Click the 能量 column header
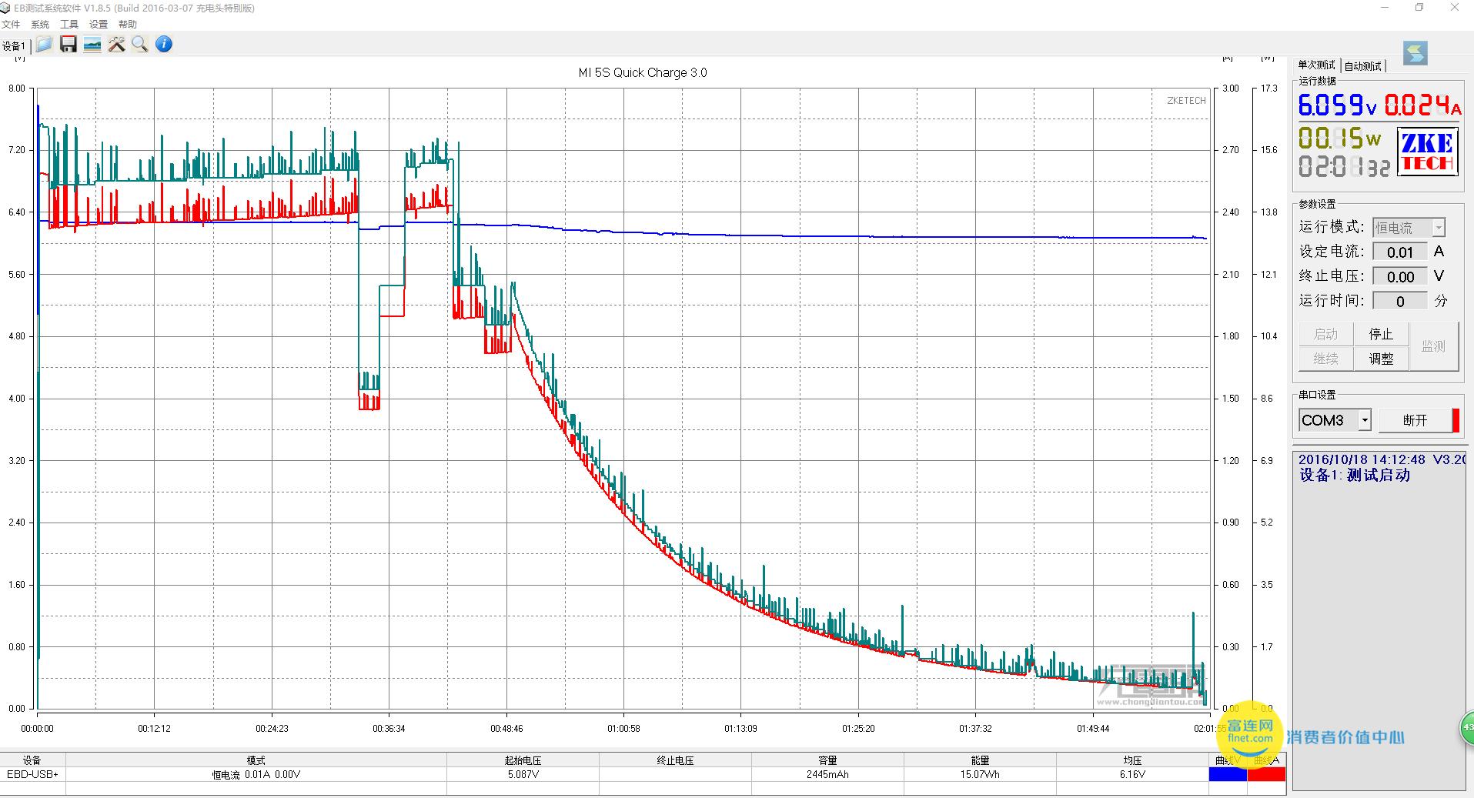Viewport: 1474px width, 798px height. tap(980, 760)
